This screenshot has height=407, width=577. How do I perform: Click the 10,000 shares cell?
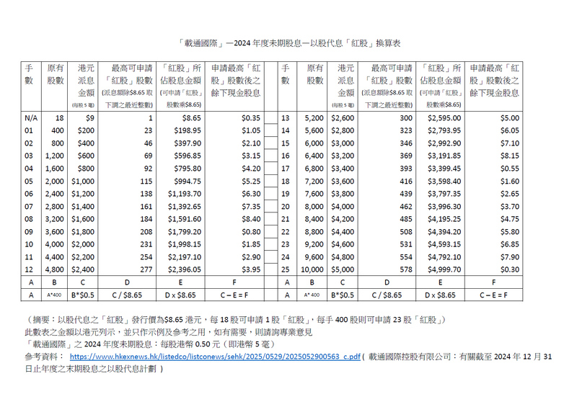point(312,269)
